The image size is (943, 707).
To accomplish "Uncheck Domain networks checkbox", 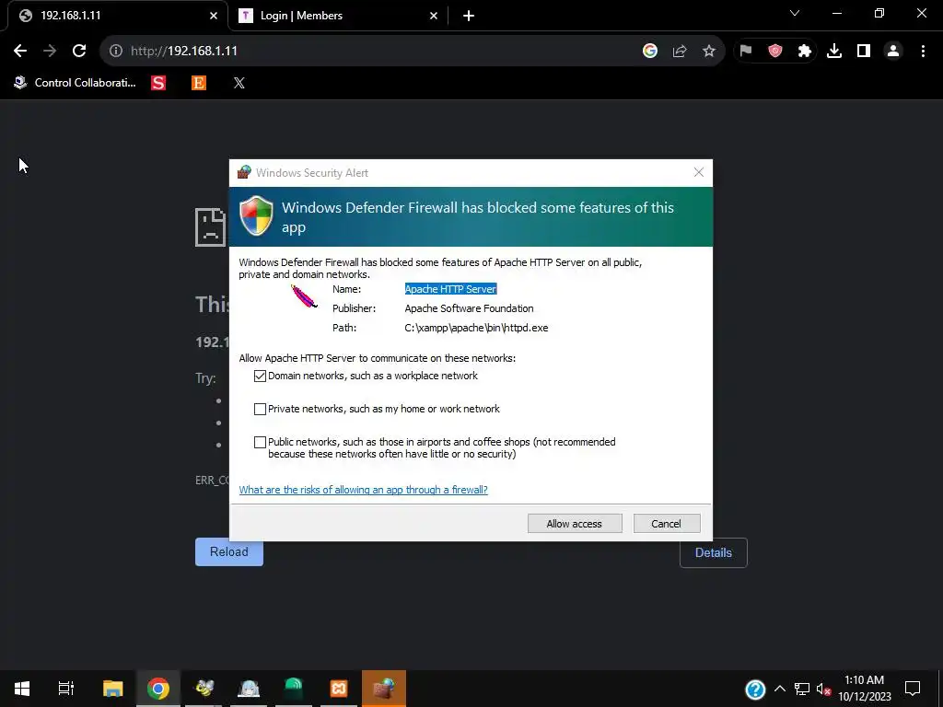I will pos(260,376).
